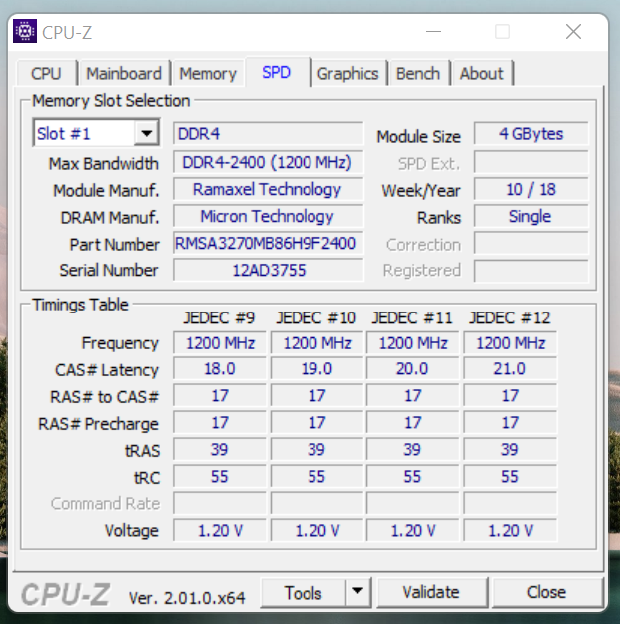
Task: Click the Max Bandwidth DDR4-2400 field
Action: click(267, 162)
